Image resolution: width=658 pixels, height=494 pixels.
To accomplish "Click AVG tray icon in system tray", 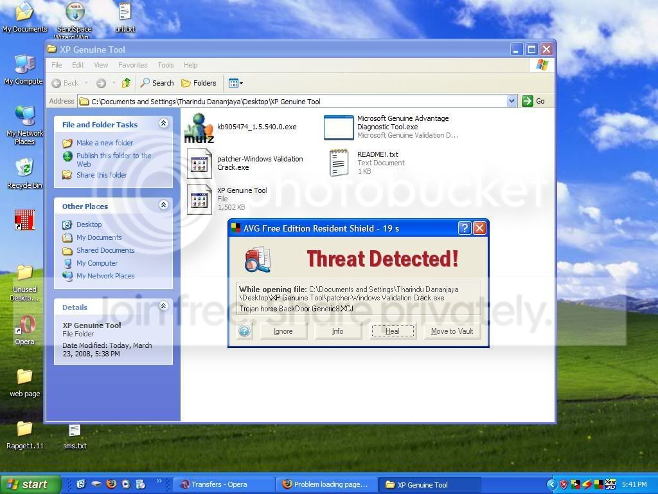I will coord(598,484).
